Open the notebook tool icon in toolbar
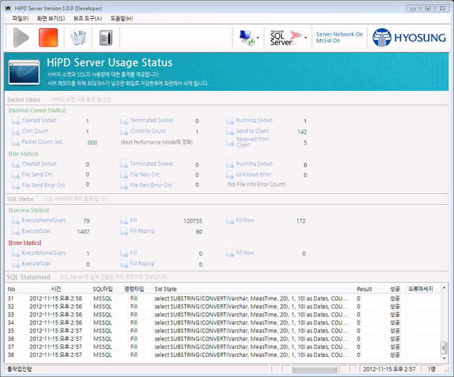 pyautogui.click(x=106, y=38)
